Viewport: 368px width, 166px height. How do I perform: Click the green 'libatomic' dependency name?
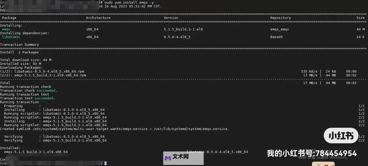11,37
